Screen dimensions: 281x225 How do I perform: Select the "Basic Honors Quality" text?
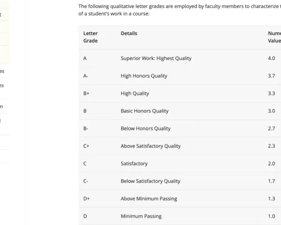pos(145,111)
